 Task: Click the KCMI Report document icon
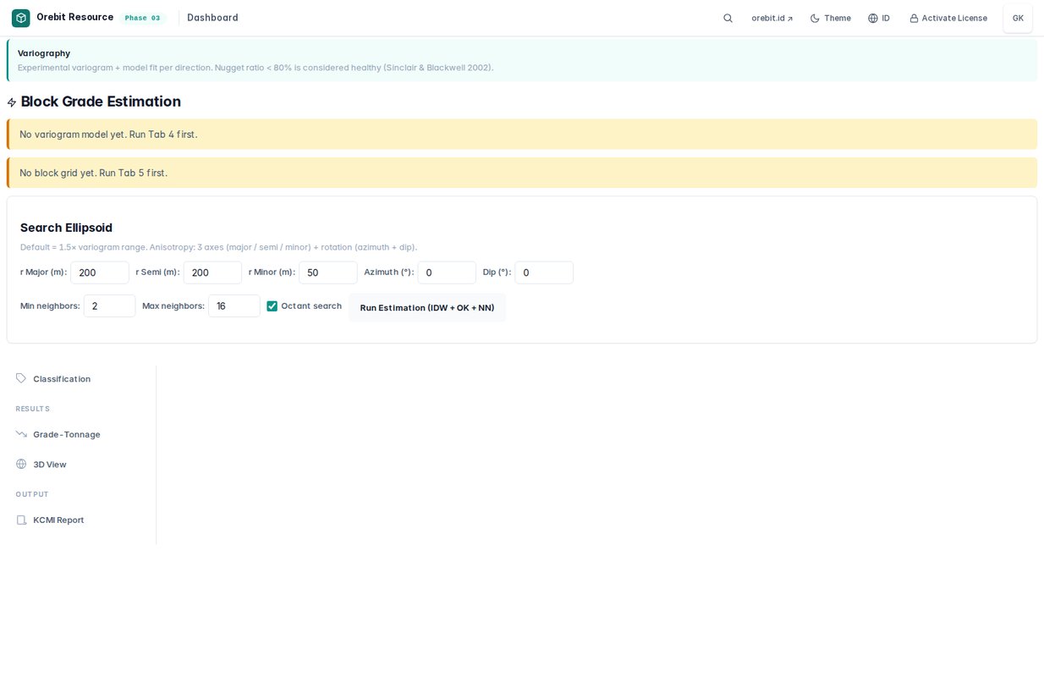pyautogui.click(x=21, y=520)
